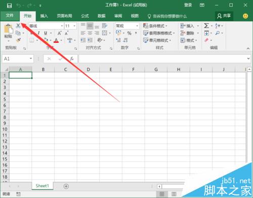
Task: Click the Sort and Filter icon
Action: tap(218, 26)
